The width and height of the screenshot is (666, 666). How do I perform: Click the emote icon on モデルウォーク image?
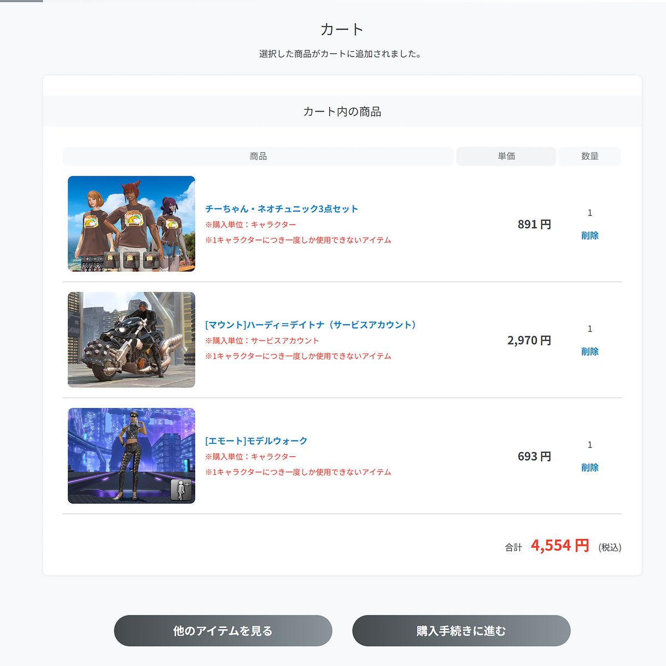(181, 490)
